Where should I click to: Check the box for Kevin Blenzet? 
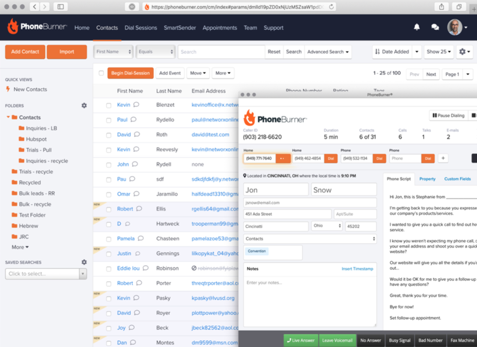[x=109, y=105]
